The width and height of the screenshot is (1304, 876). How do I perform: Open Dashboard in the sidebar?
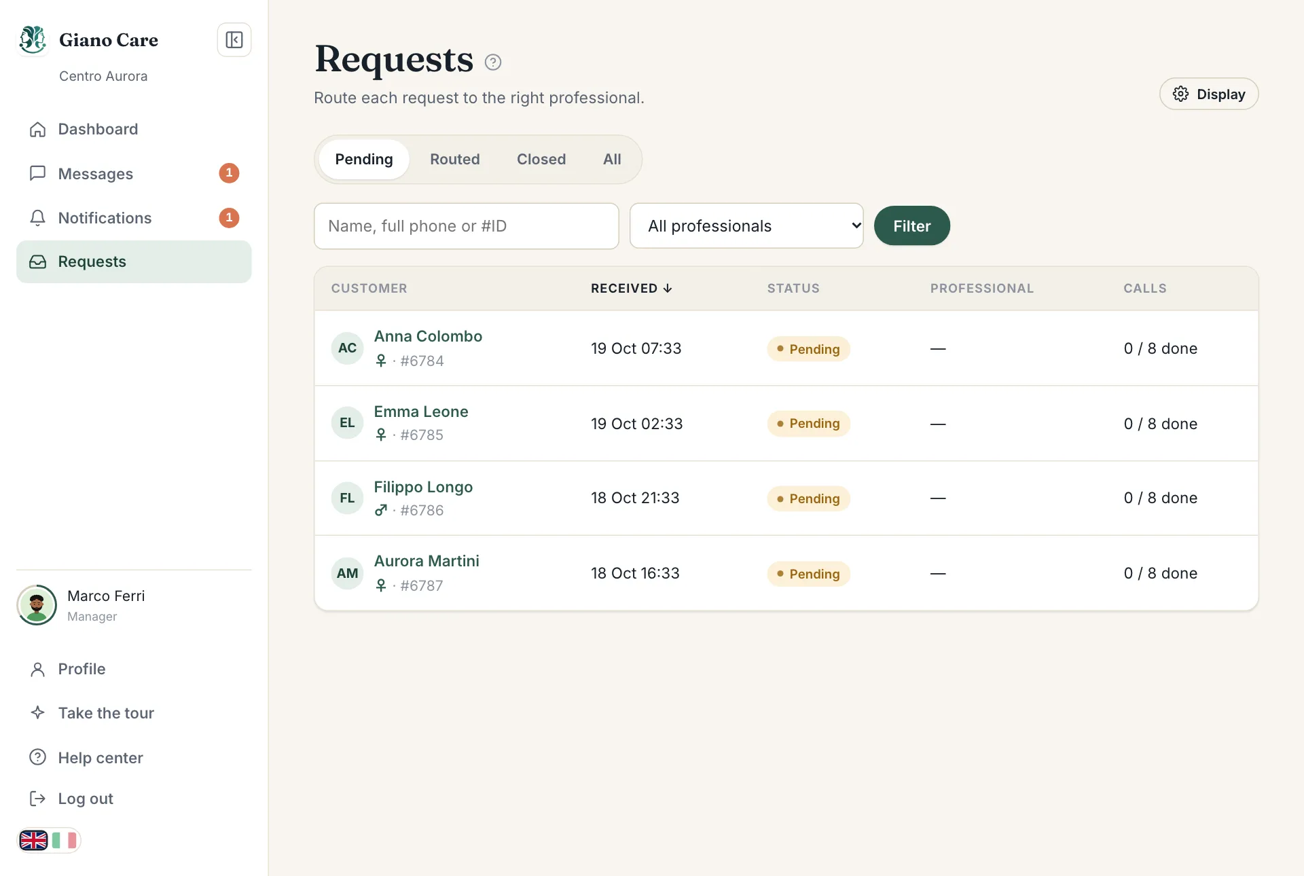pos(134,129)
